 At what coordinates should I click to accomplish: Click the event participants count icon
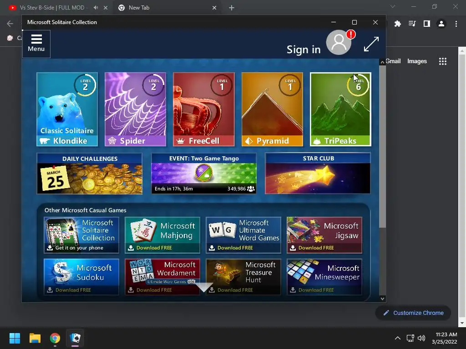[x=251, y=189]
